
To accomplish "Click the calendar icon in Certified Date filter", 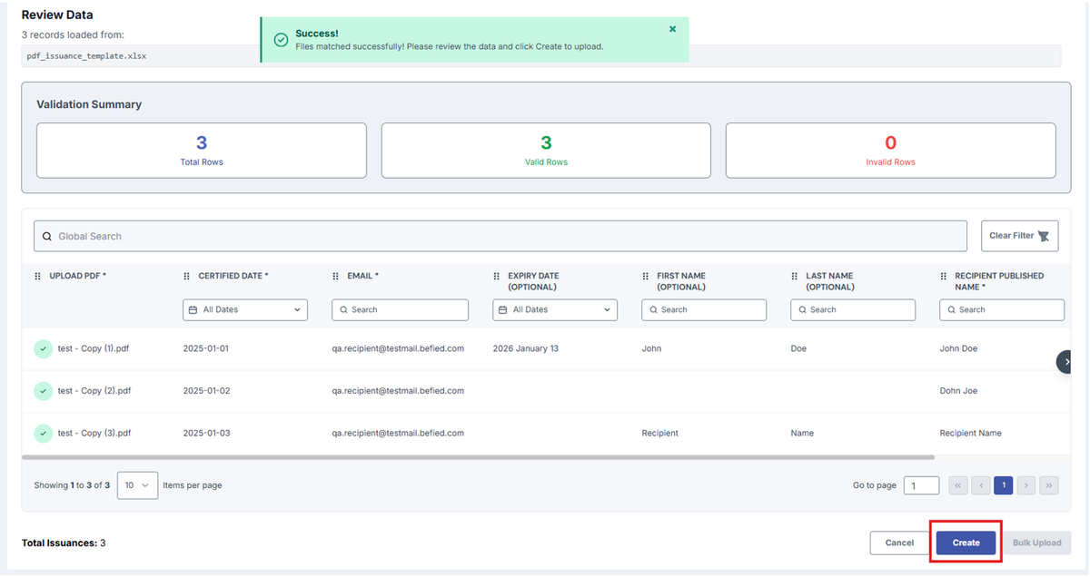I will coord(193,309).
